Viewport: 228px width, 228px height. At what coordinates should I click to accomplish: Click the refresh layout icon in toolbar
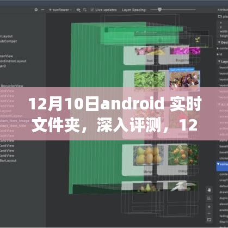85,10
